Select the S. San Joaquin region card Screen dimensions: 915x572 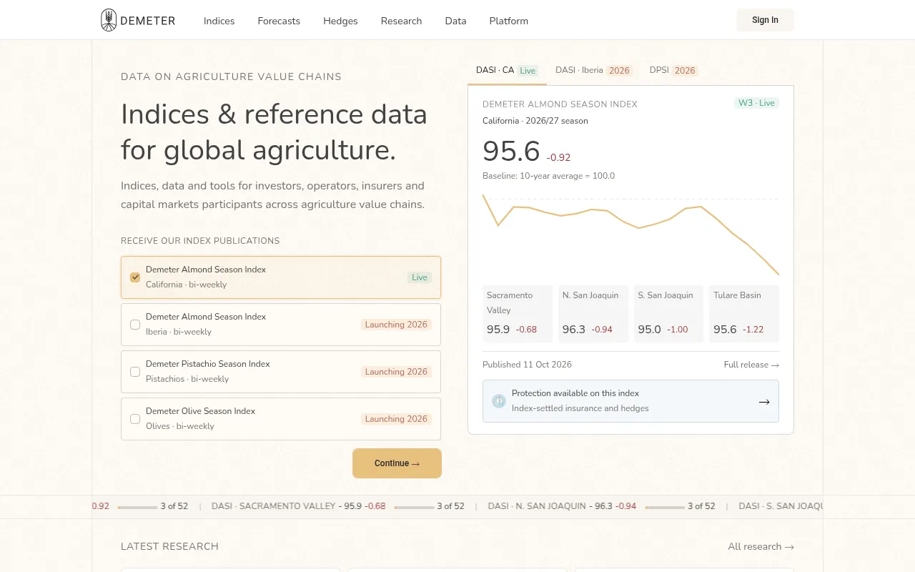coord(668,314)
